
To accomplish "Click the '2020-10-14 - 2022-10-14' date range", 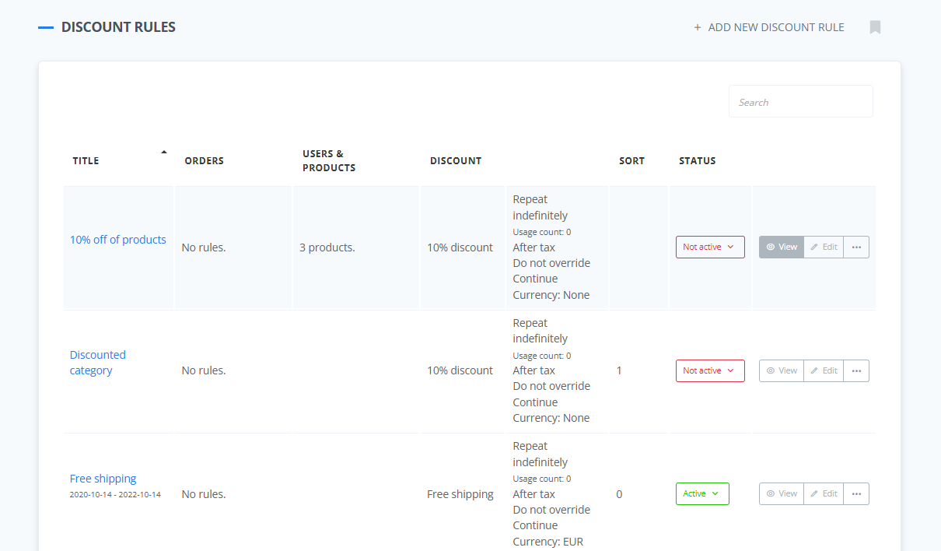I will pyautogui.click(x=115, y=494).
